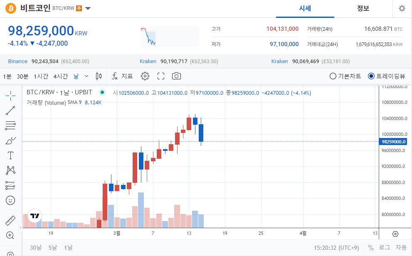Select the text annotation tool
412x256 pixels.
click(x=10, y=155)
